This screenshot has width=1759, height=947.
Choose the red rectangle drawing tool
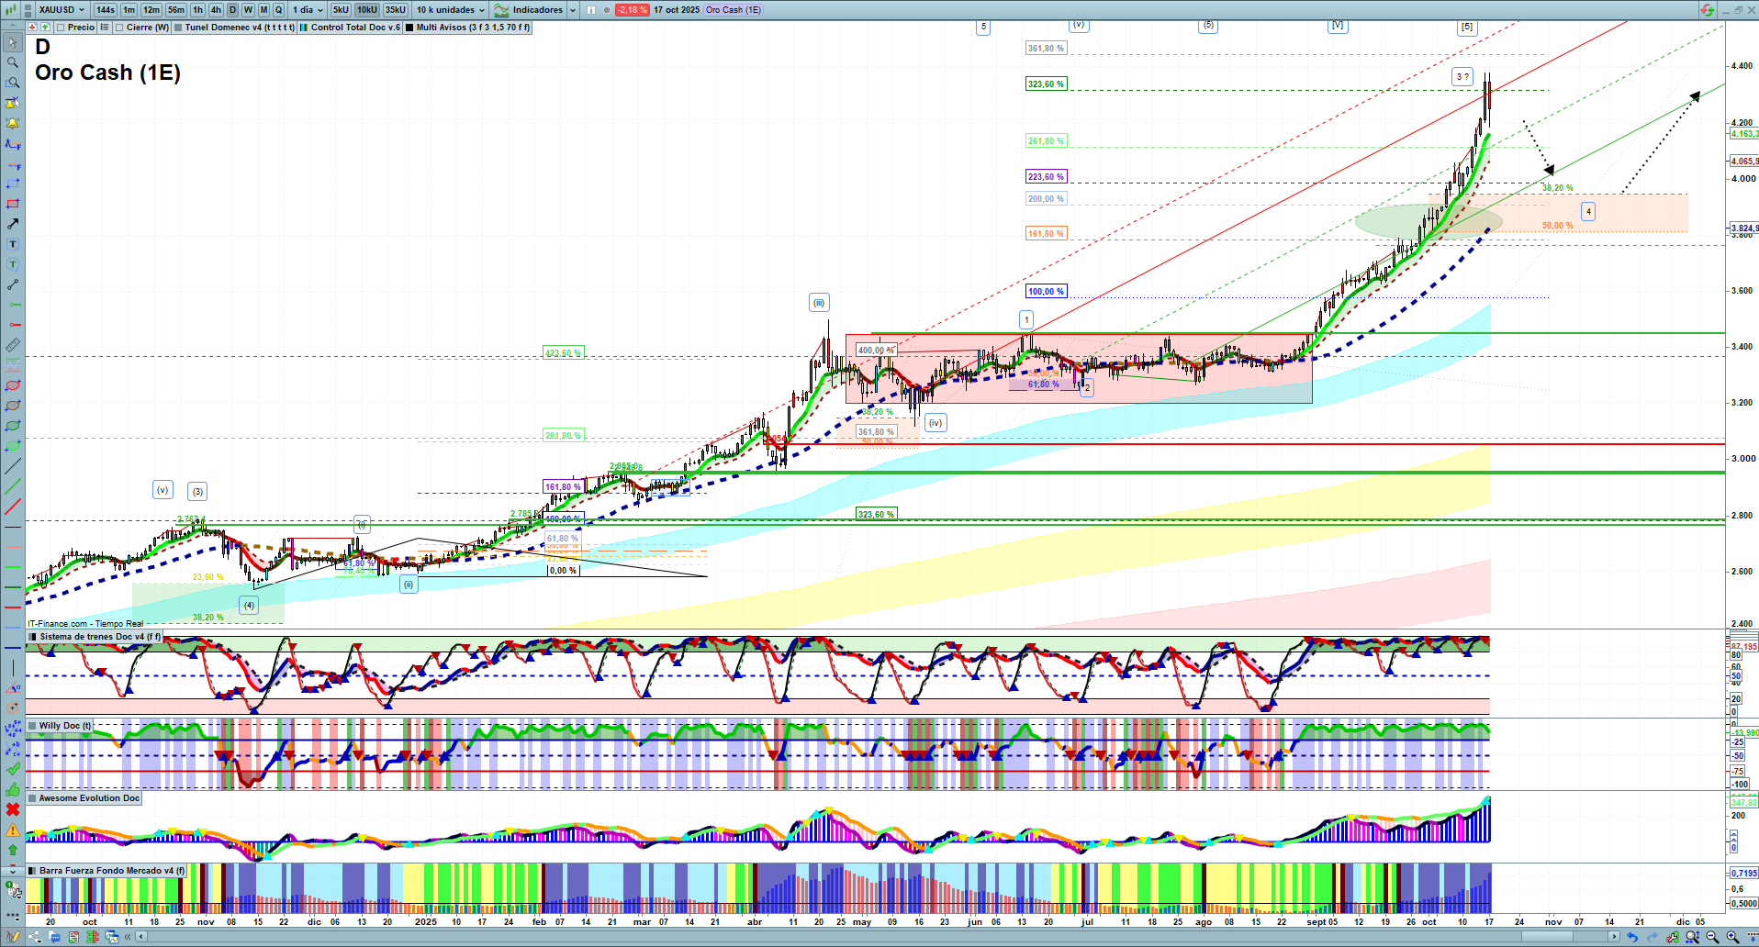coord(13,204)
